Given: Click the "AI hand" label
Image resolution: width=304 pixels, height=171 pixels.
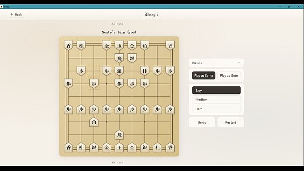Looking at the screenshot, I should pos(118,24).
